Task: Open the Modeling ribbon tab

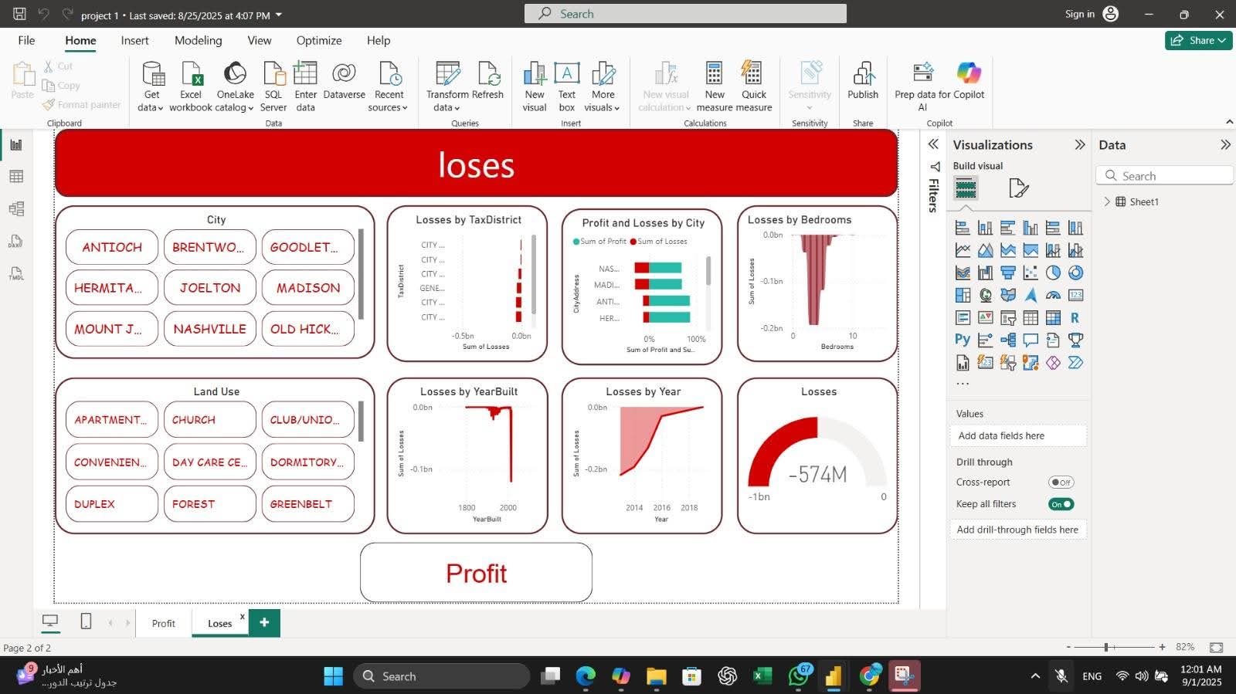Action: pos(198,41)
